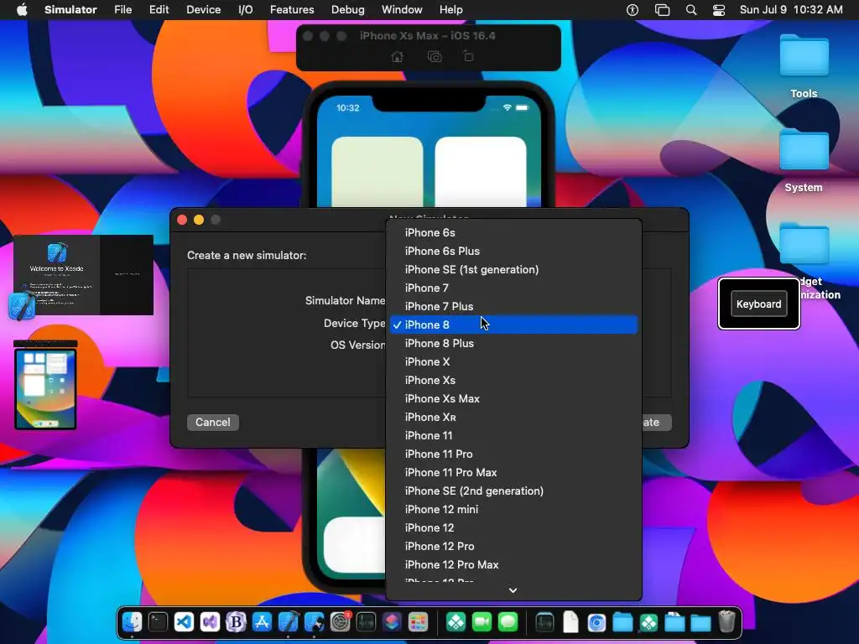Expand list with the down chevron arrow
Viewport: 859px width, 644px height.
point(513,590)
